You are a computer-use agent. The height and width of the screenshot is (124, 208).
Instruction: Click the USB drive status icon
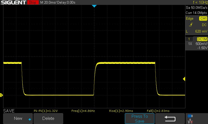[190, 116]
